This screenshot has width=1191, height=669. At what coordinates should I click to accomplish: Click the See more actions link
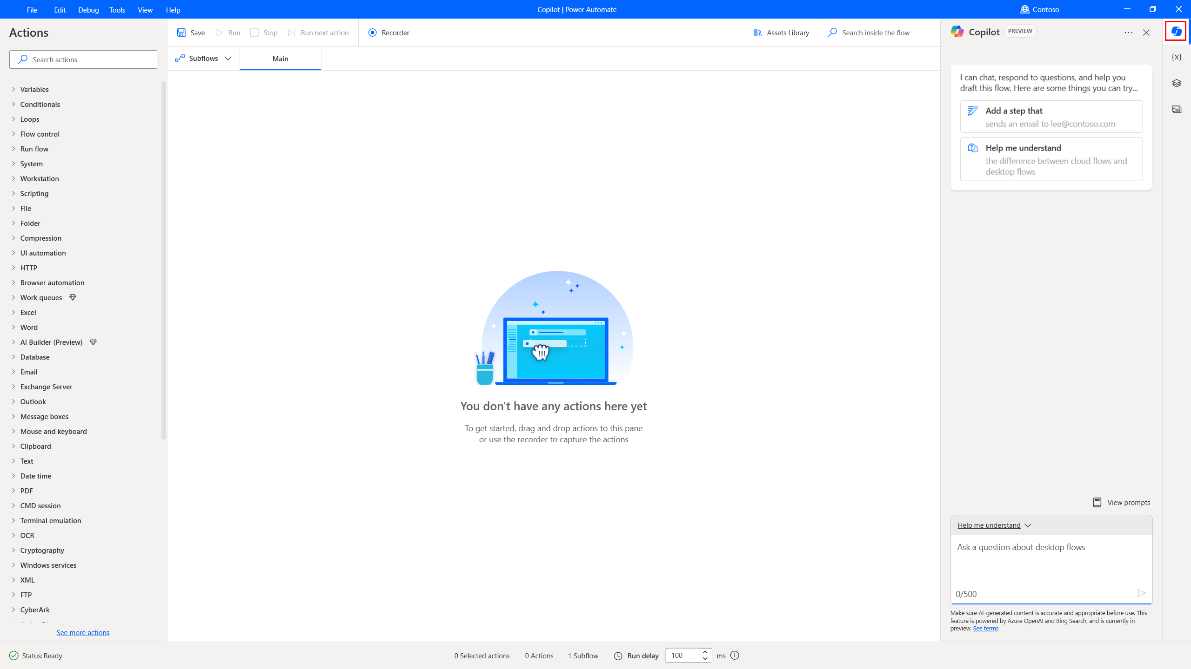click(x=83, y=632)
